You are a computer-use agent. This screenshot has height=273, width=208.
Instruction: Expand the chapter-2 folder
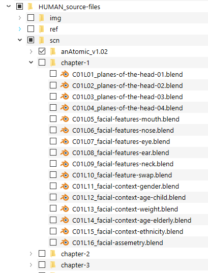point(31,254)
